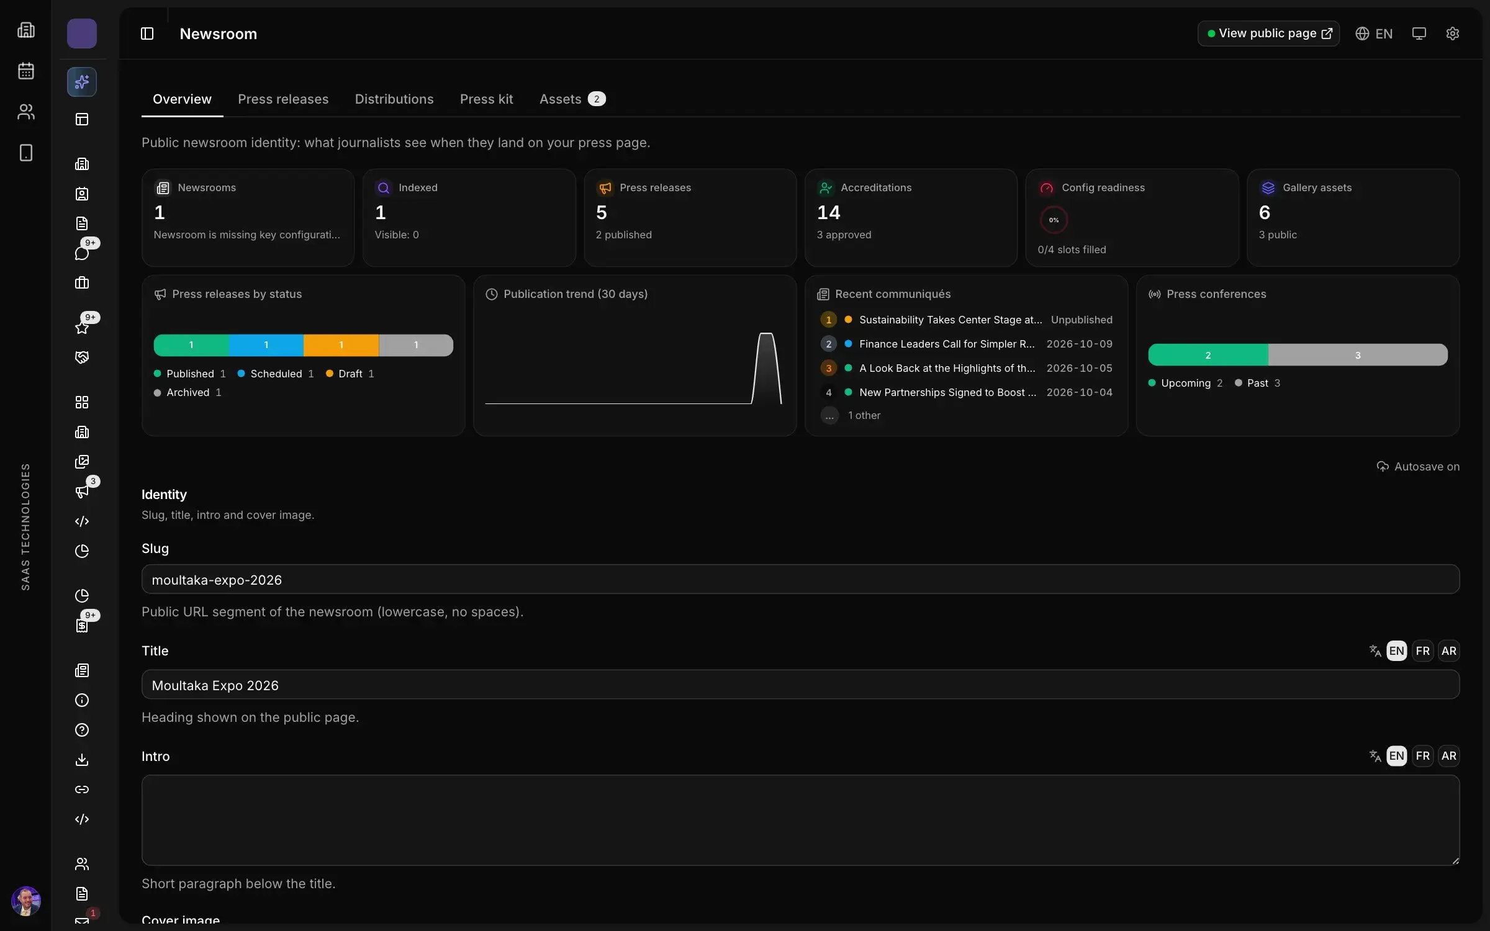Open the EN globe language selector in header
The width and height of the screenshot is (1490, 931).
coord(1374,34)
